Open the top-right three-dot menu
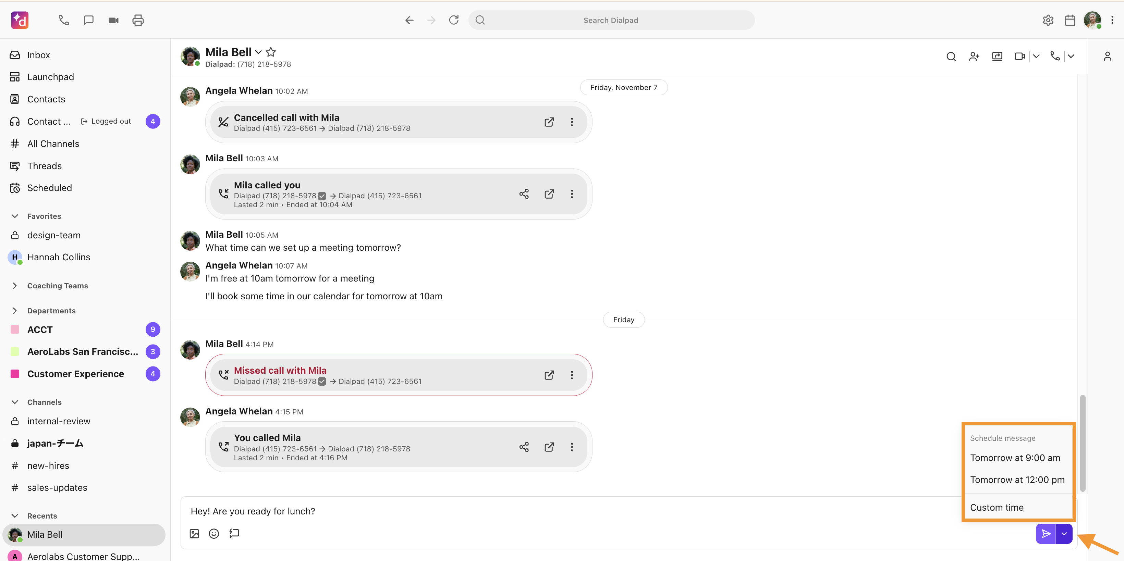The image size is (1124, 561). [1112, 20]
